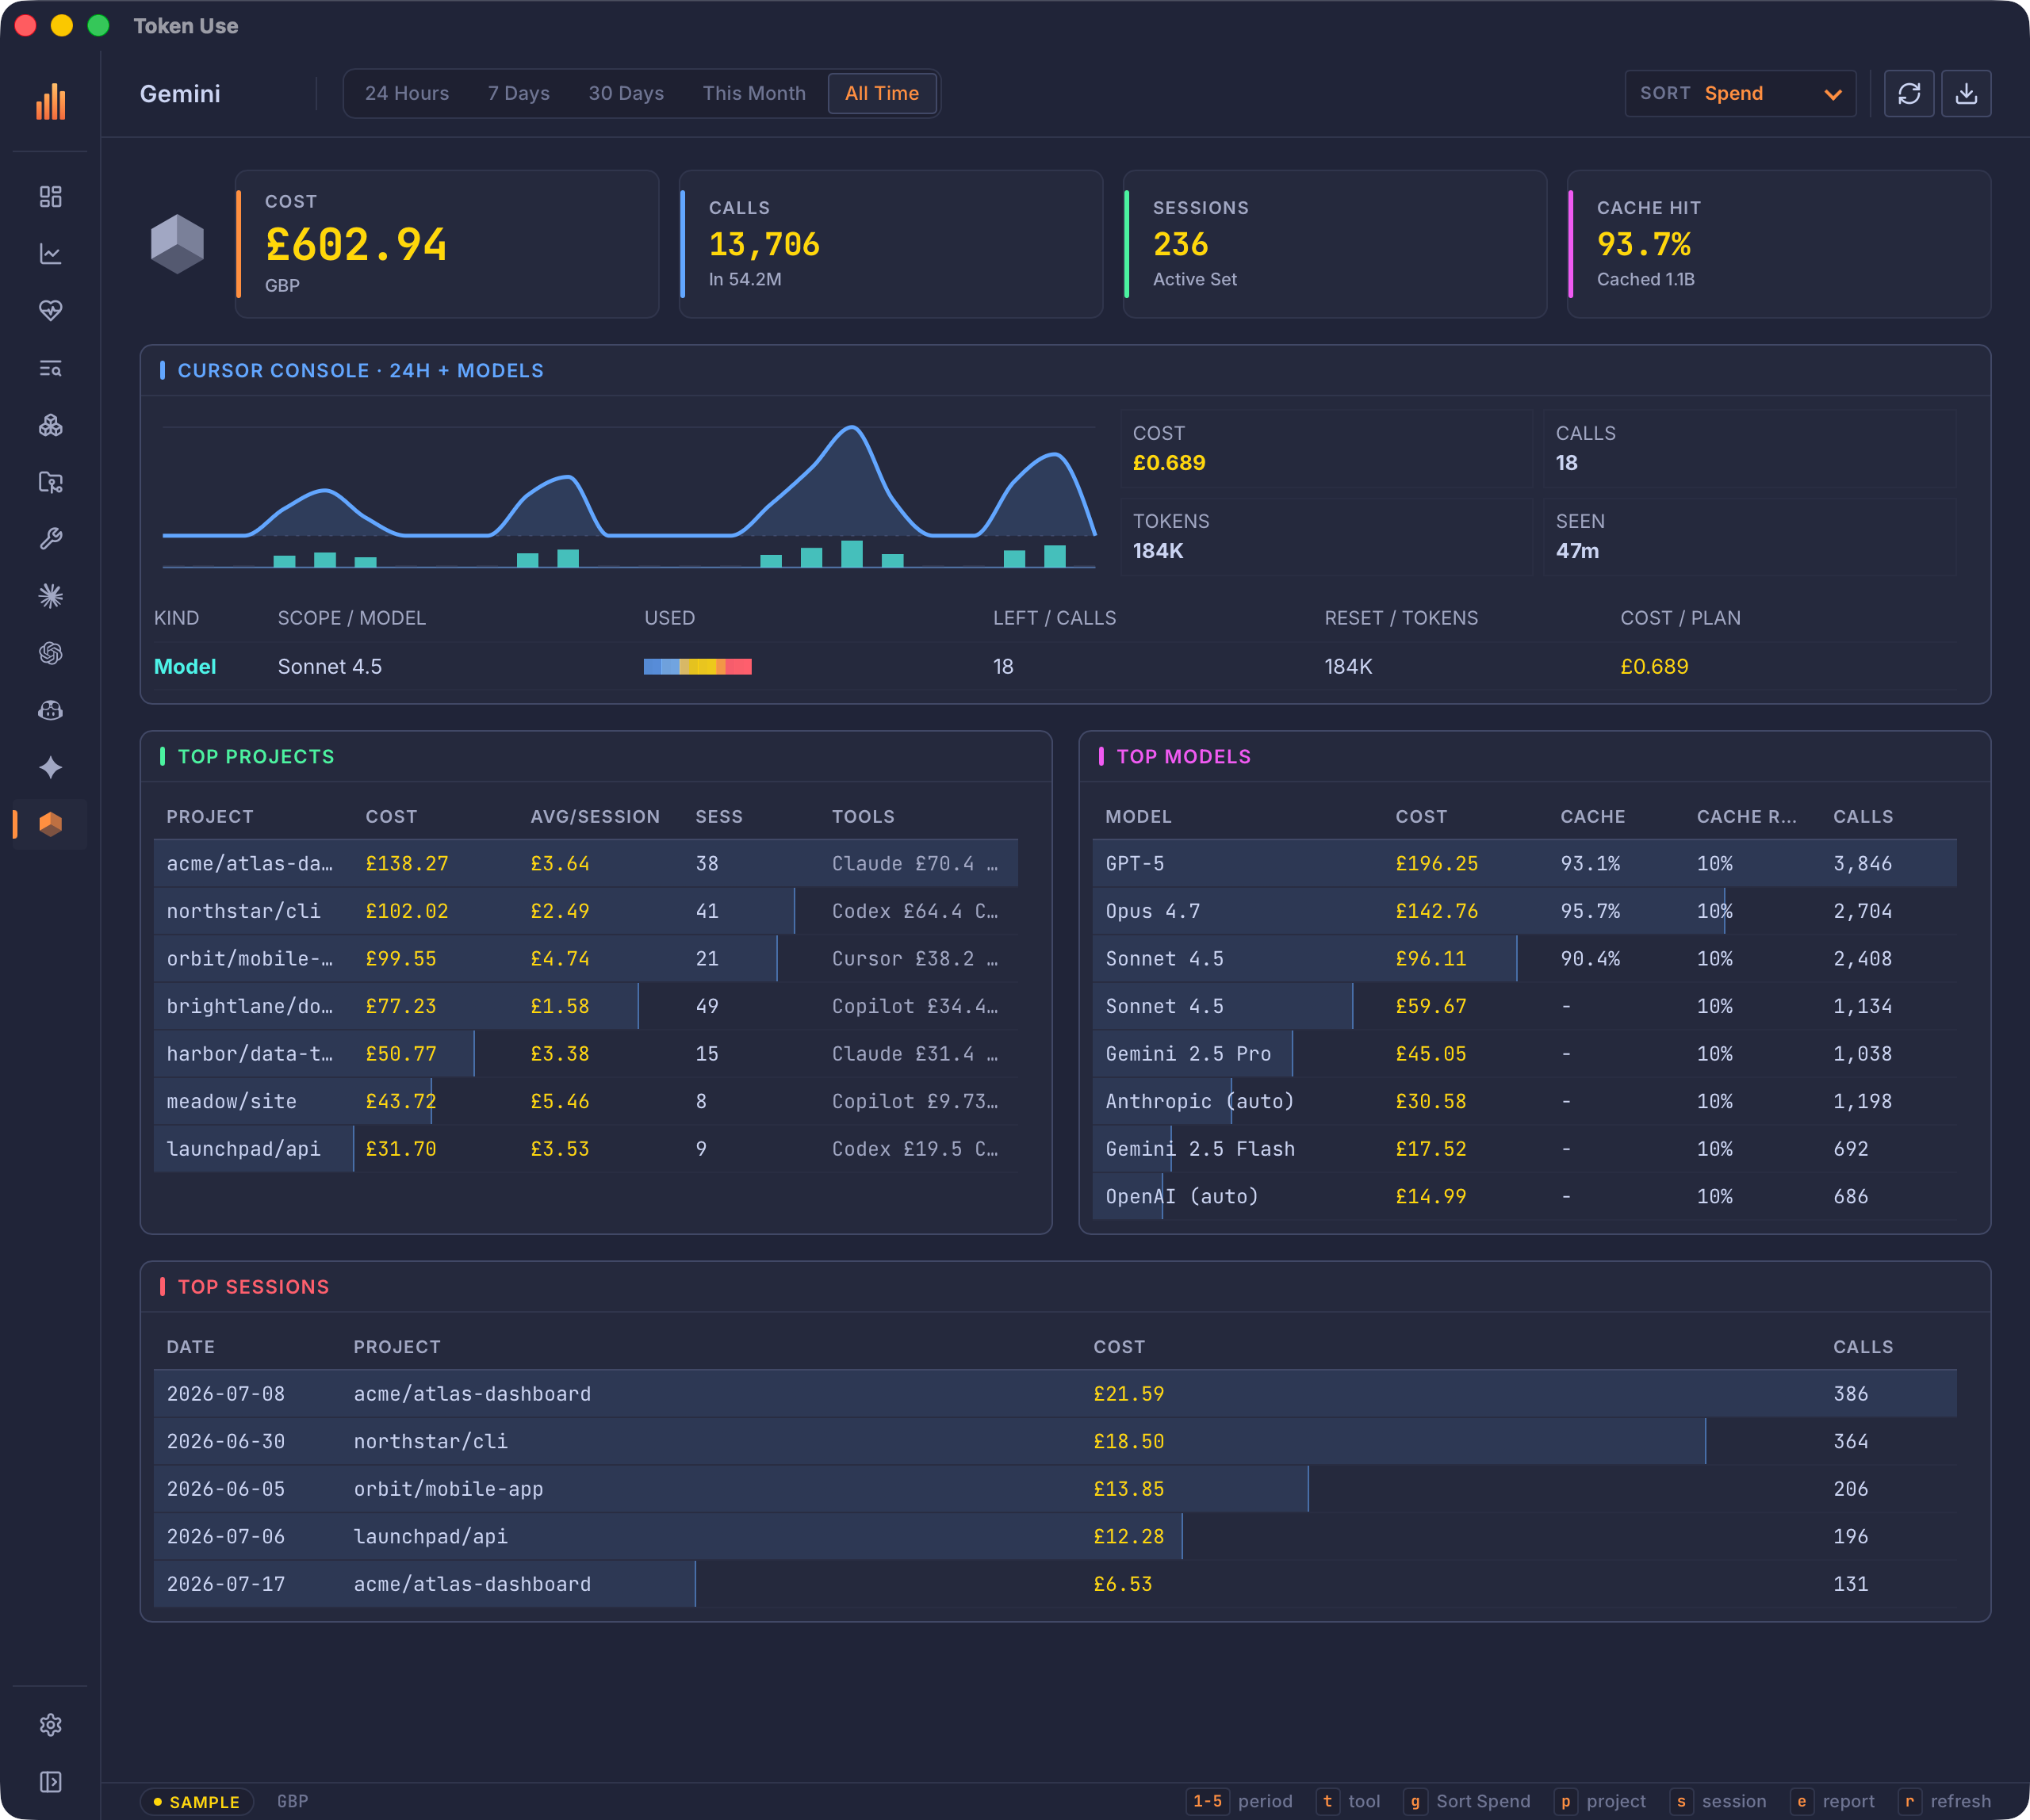
Task: Select the orbit/mobile-… project row
Action: (585, 958)
